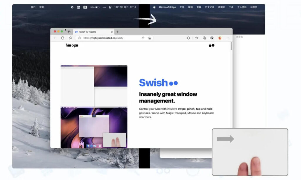
Task: Open the Collections icon in the toolbar
Action: 205,38
